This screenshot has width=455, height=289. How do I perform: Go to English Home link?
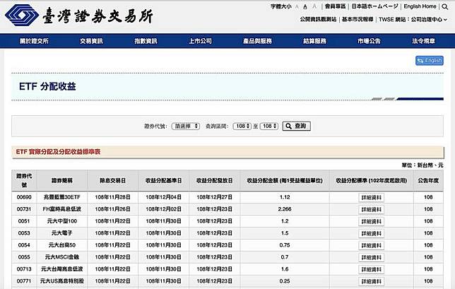[x=420, y=6]
